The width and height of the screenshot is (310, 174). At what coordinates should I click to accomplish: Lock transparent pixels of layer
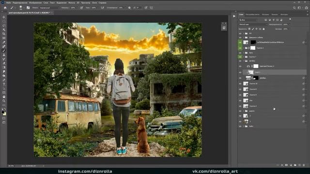tap(249, 29)
